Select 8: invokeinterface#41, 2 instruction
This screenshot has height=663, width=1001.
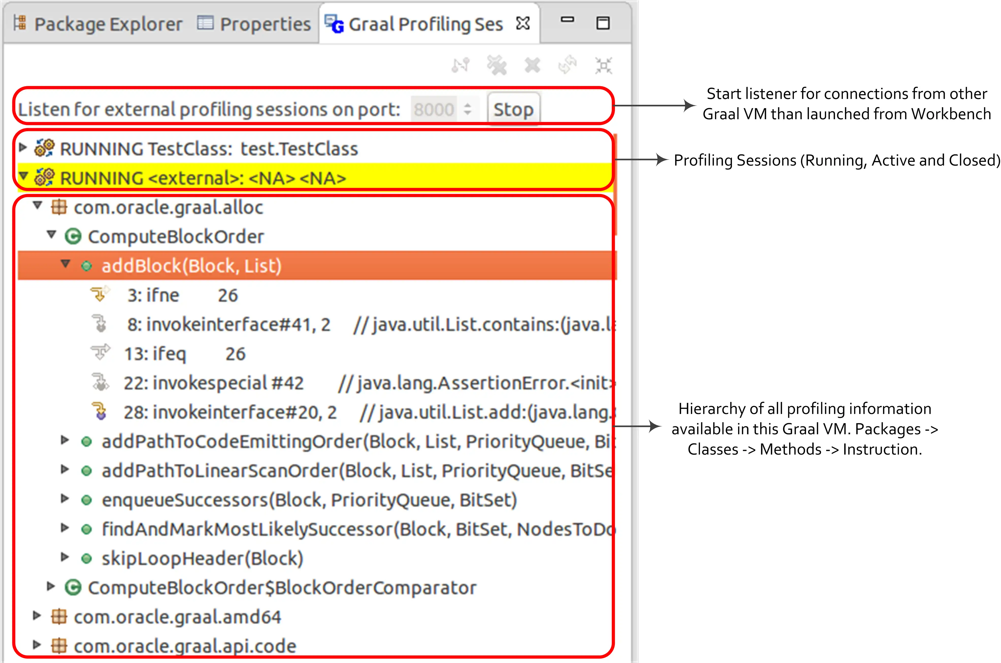click(x=228, y=324)
